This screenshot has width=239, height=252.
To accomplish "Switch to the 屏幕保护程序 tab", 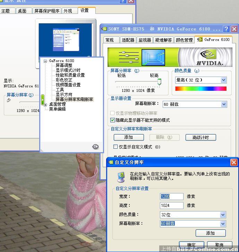I will [x=47, y=11].
